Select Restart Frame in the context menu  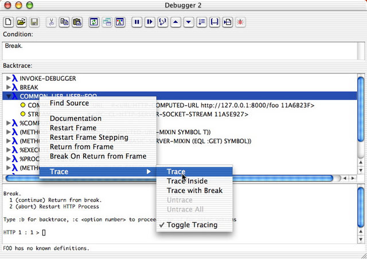coord(98,128)
